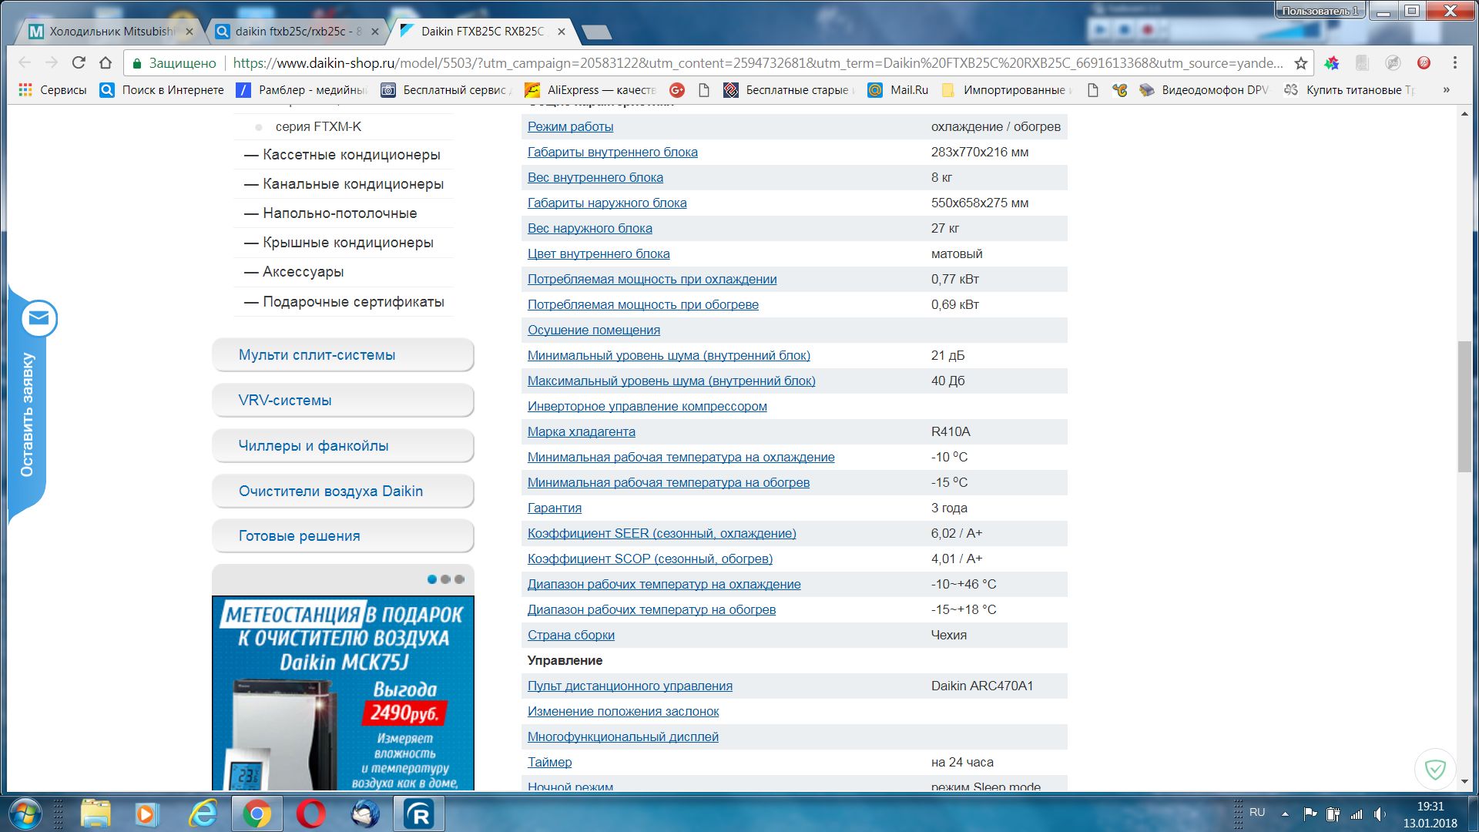Open Chrome menu with three dots
Image resolution: width=1479 pixels, height=832 pixels.
tap(1454, 62)
